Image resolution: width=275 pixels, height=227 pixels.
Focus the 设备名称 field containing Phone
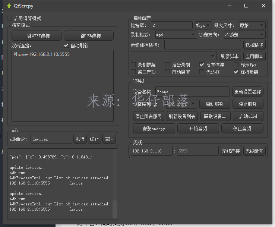click(193, 92)
